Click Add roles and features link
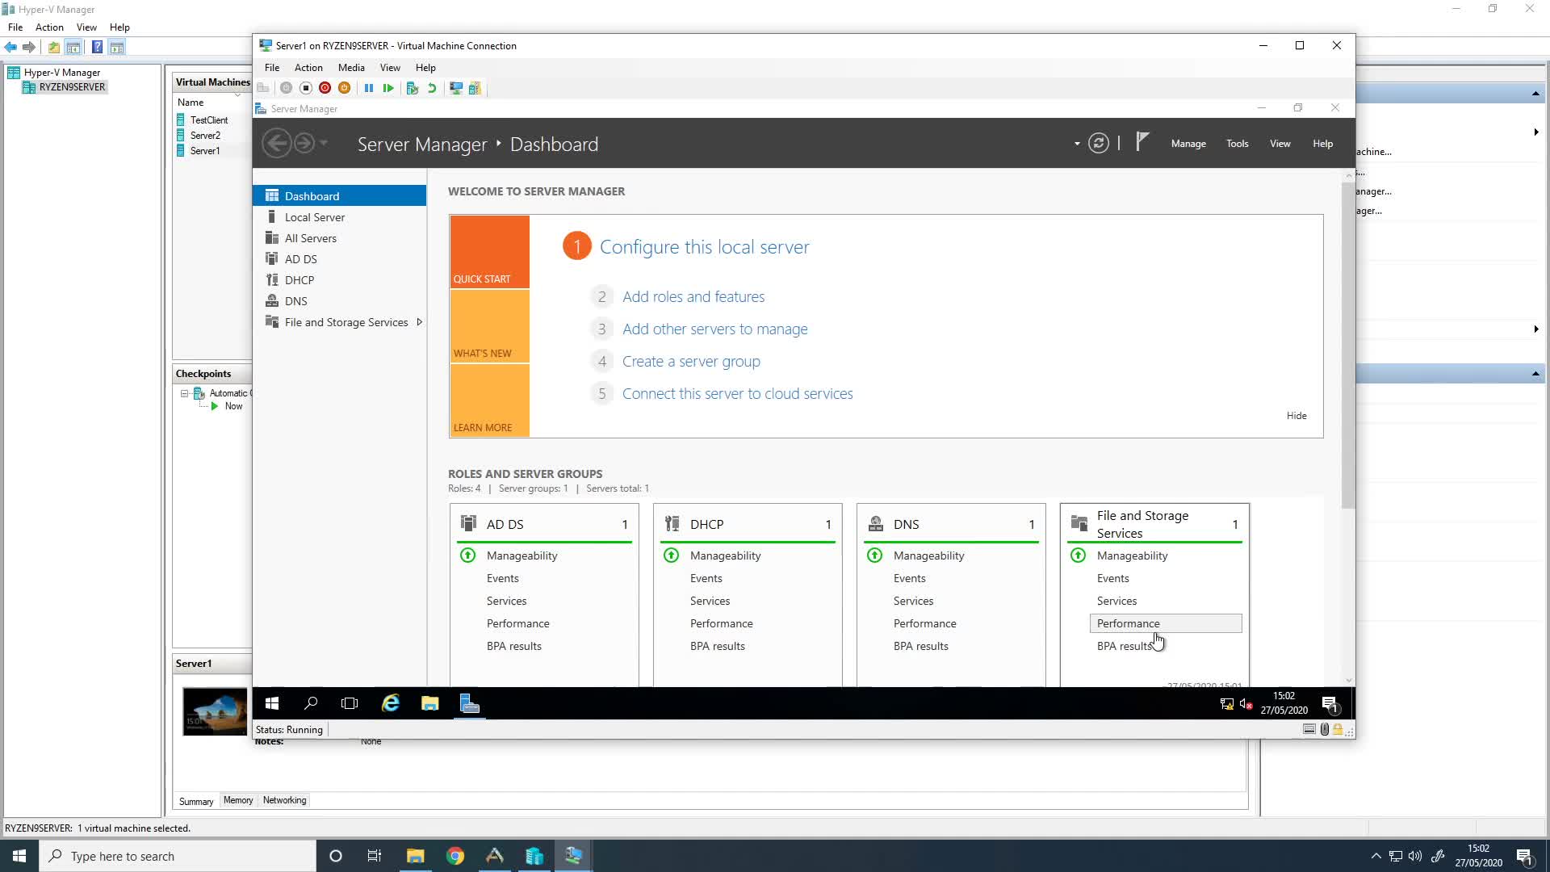Screen dimensions: 1550x872 click(693, 296)
